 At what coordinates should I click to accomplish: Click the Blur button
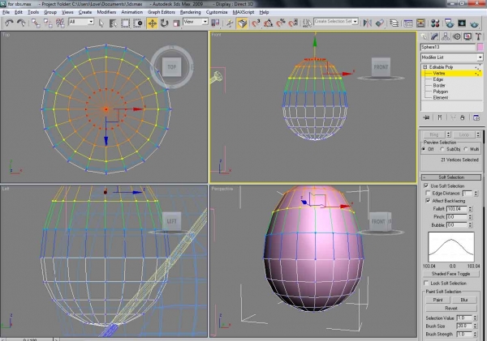pos(464,300)
